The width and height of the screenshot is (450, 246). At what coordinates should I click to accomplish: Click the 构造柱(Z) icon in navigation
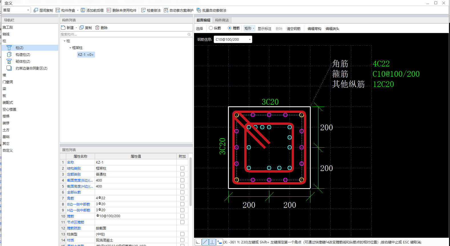click(x=9, y=54)
